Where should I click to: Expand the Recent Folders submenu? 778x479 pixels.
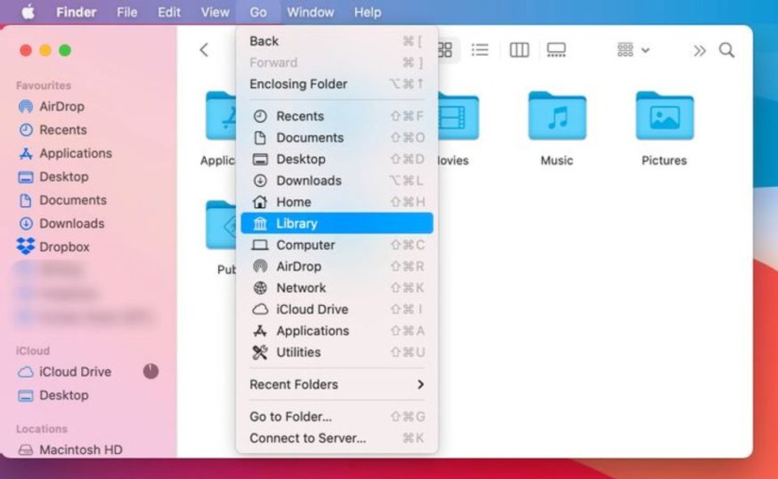point(337,384)
